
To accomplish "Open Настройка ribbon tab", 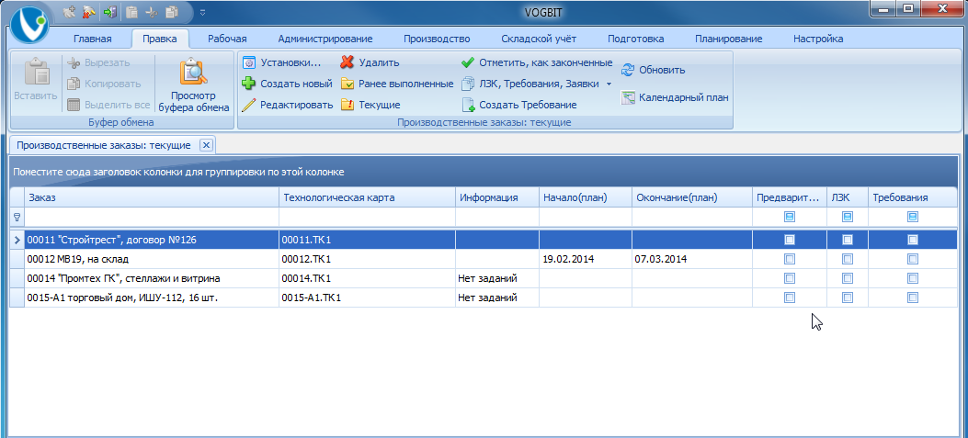I will (818, 39).
